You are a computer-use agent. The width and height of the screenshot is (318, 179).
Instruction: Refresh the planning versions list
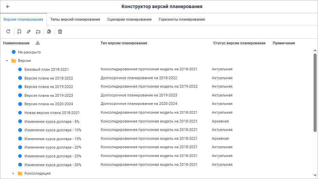click(8, 31)
